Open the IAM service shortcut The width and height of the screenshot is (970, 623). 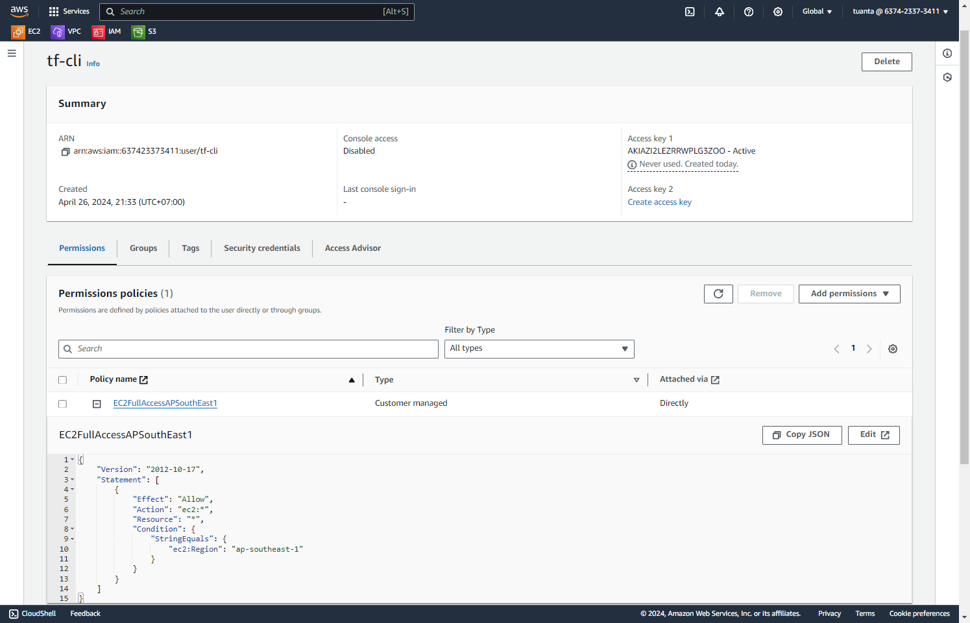pyautogui.click(x=106, y=32)
